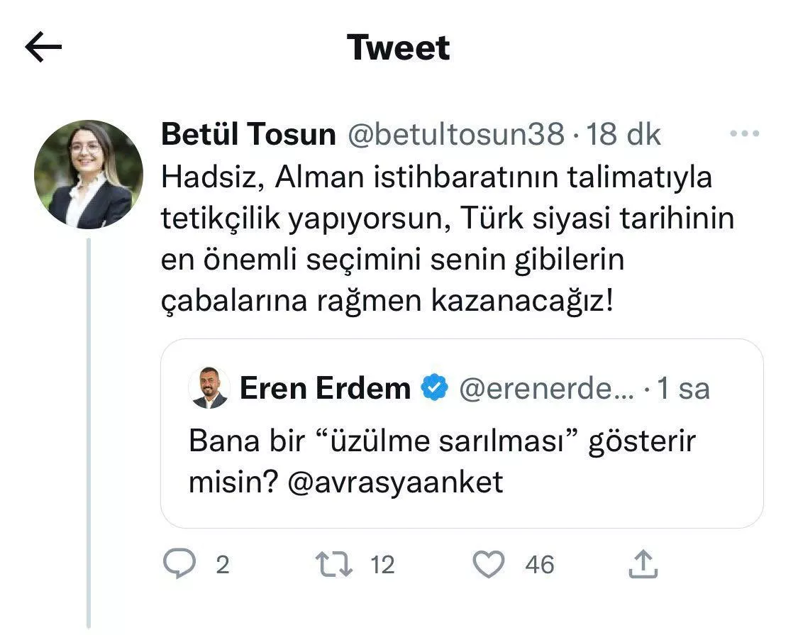Click the retweet count 12
The image size is (798, 635).
(x=382, y=565)
